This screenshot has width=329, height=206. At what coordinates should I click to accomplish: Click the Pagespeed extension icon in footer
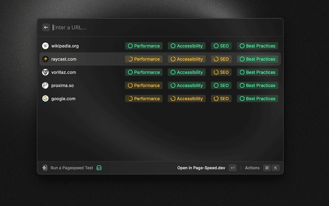[45, 168]
